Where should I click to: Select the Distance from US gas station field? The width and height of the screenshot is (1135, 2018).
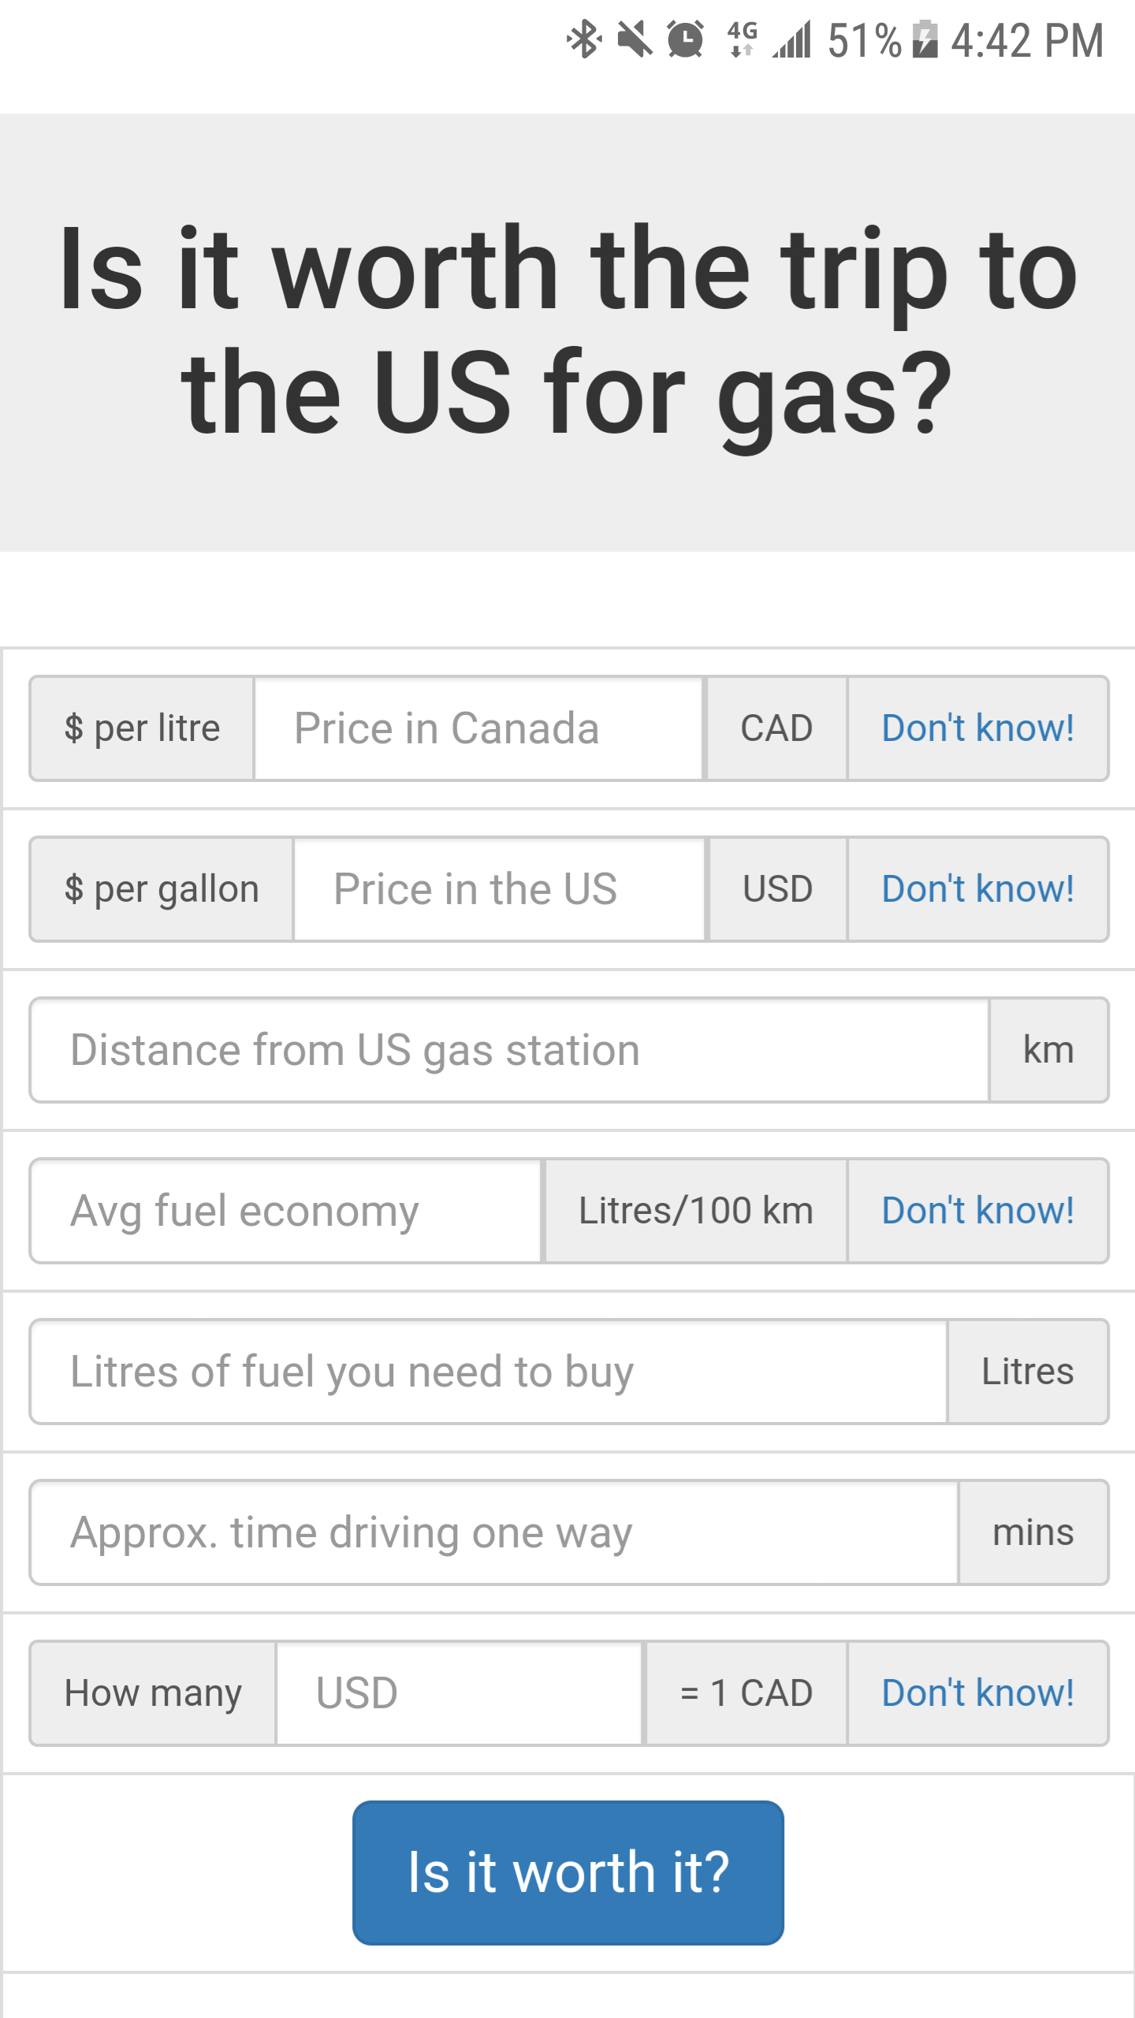(509, 1050)
